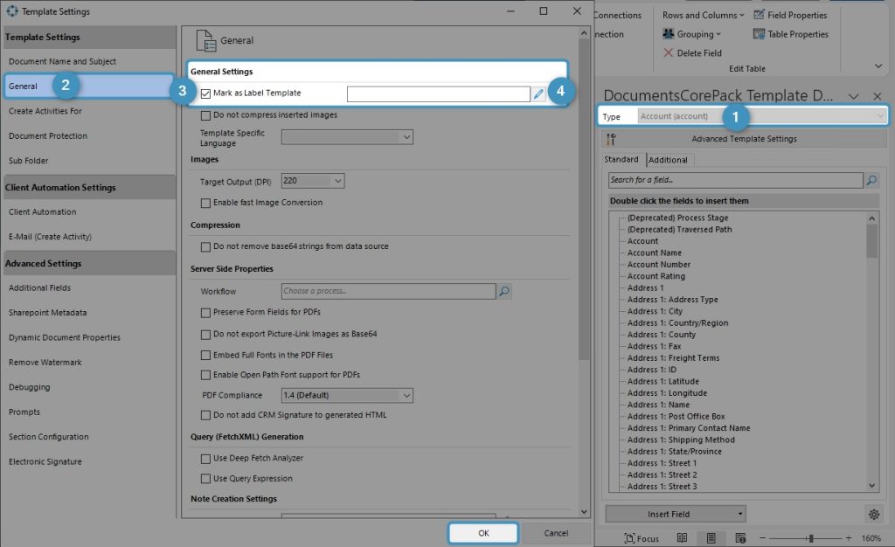Enable Embed Full Fonts in PDF Files
Screen dimensions: 895x547
coord(205,356)
